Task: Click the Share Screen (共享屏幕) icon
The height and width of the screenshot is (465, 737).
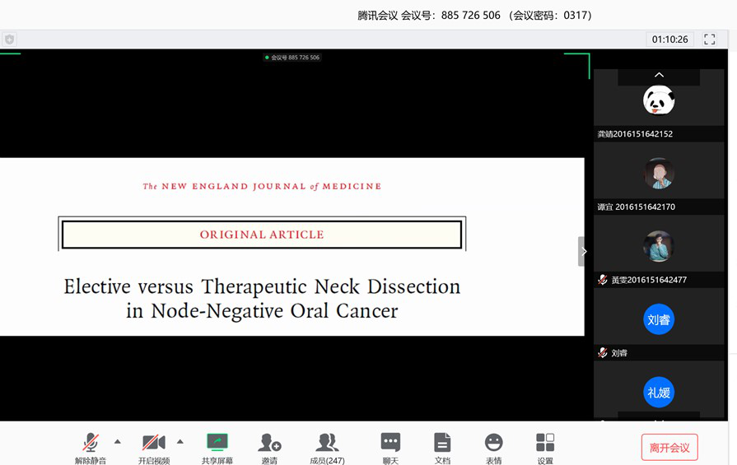Action: point(217,444)
